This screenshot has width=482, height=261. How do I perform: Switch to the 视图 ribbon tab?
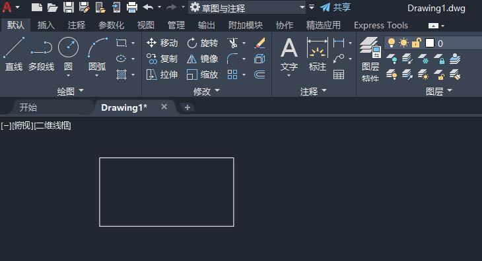[x=145, y=25]
